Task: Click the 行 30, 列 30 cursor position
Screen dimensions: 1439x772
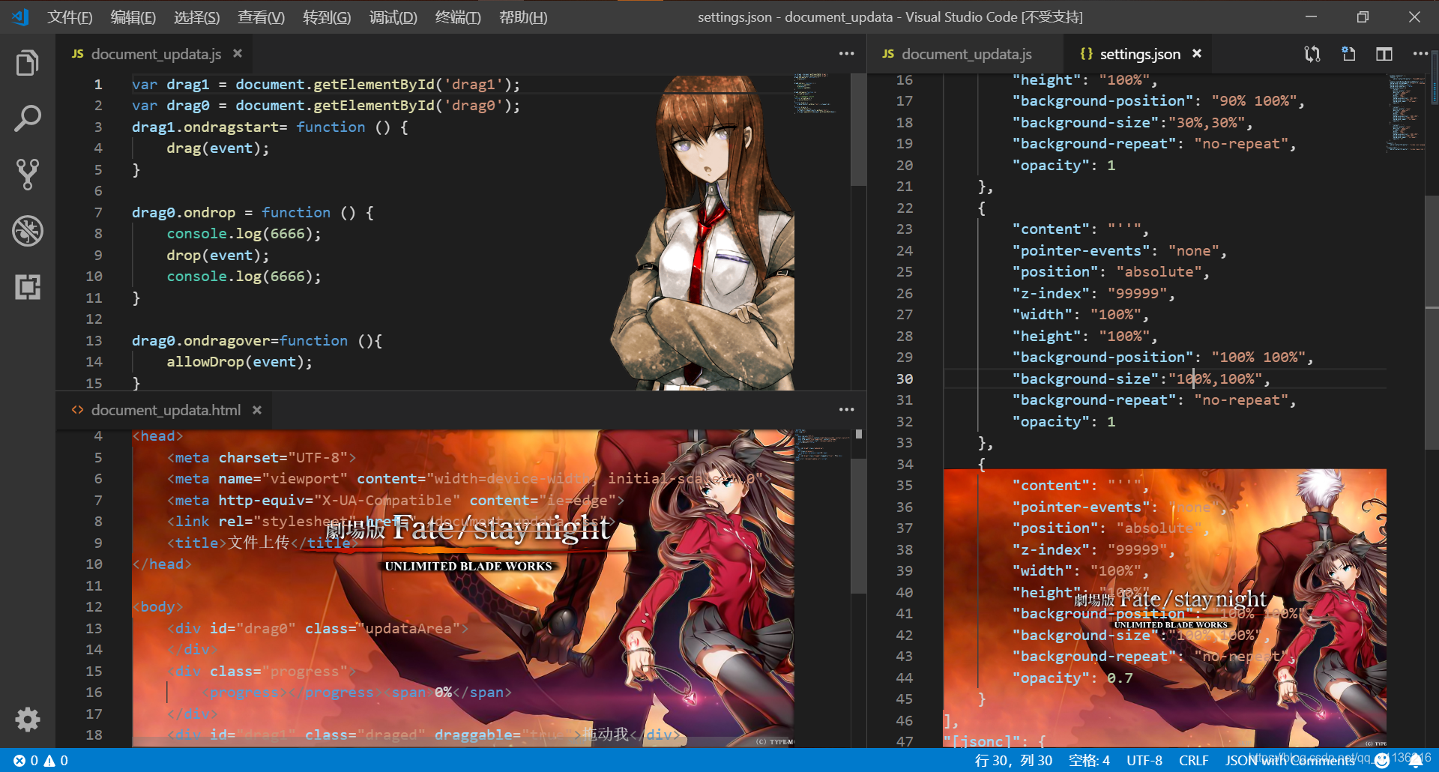Action: coord(1013,760)
